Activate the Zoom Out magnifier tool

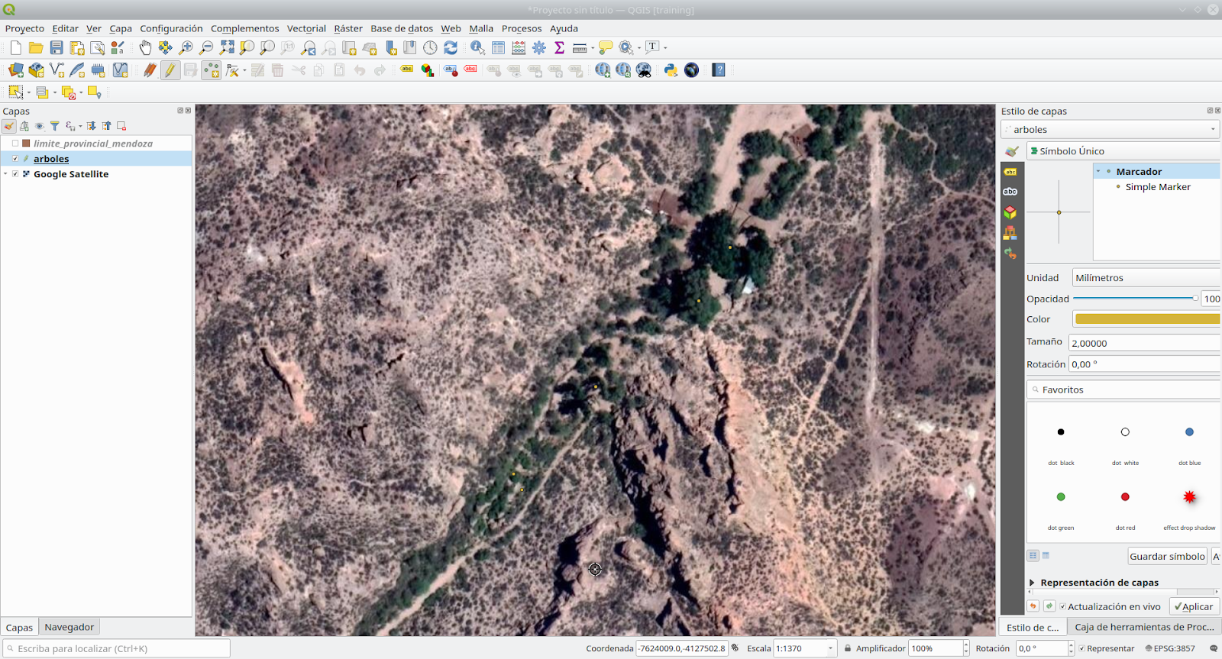tap(206, 47)
